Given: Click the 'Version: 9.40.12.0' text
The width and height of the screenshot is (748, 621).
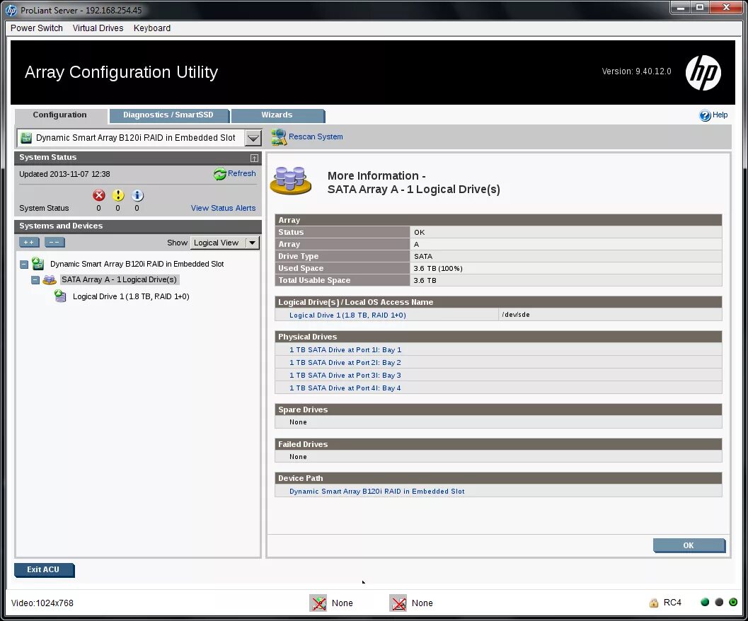Looking at the screenshot, I should coord(636,71).
